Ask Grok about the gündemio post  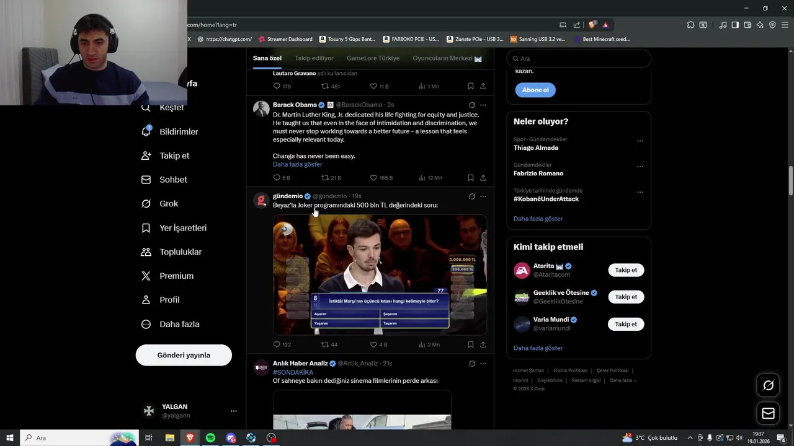coord(472,196)
